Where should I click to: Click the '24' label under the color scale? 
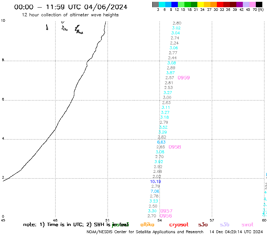[202, 10]
